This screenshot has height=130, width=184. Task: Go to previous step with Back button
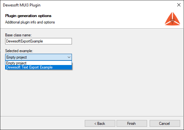pos(100,124)
